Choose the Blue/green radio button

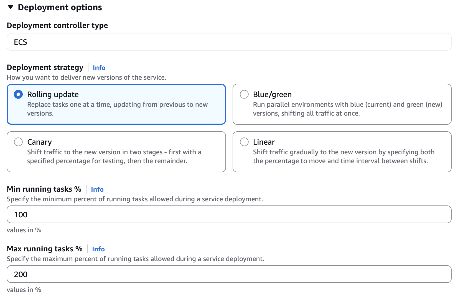click(x=244, y=94)
